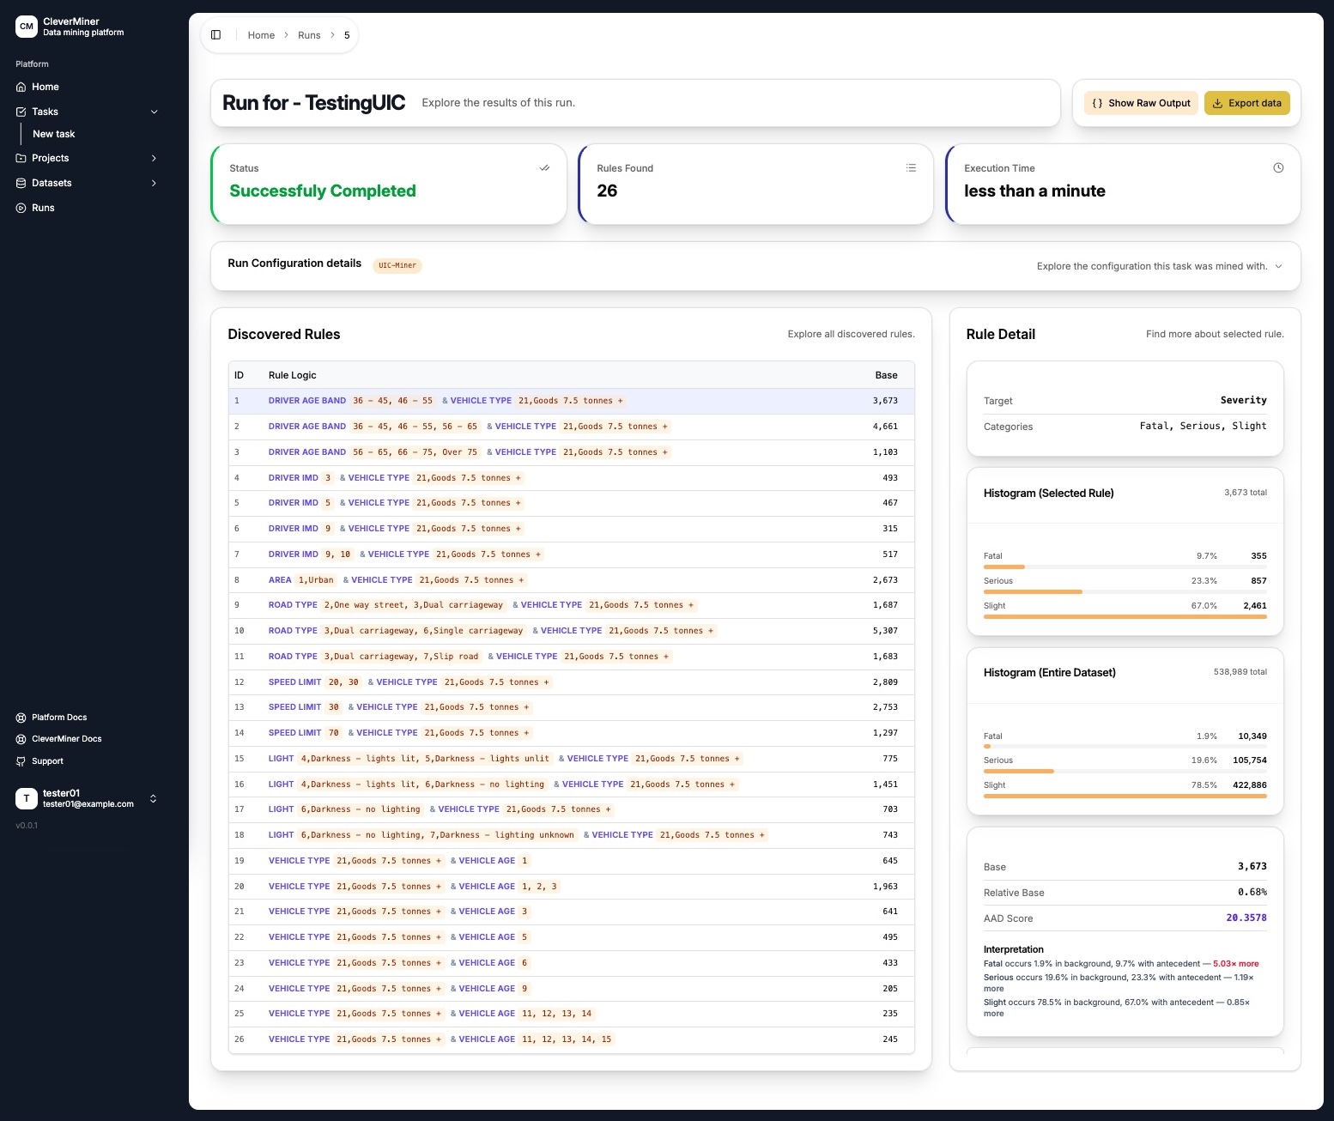Click the clock icon in Execution Time card

[1278, 168]
